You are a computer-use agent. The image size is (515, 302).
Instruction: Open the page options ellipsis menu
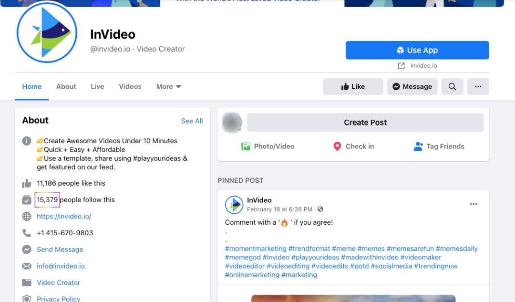(478, 86)
